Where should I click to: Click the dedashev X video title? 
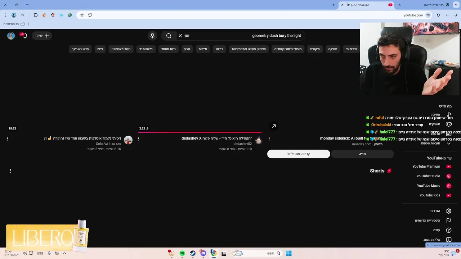click(x=216, y=138)
